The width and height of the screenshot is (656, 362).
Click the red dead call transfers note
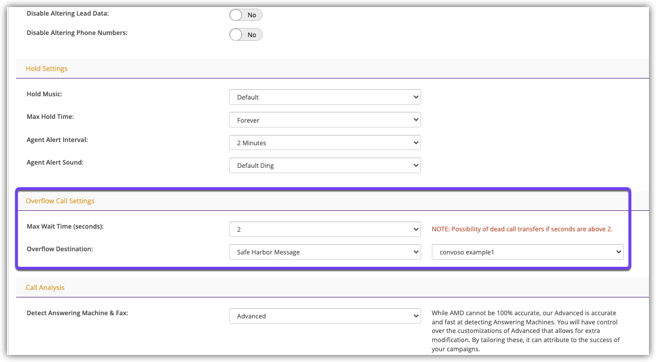pos(522,229)
